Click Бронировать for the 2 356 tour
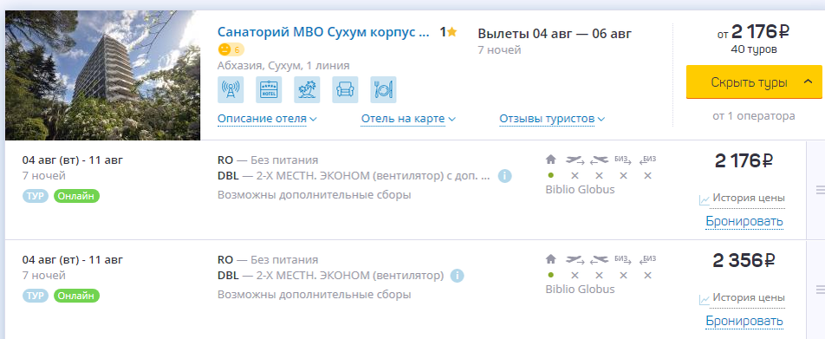This screenshot has height=339, width=825. tap(744, 321)
